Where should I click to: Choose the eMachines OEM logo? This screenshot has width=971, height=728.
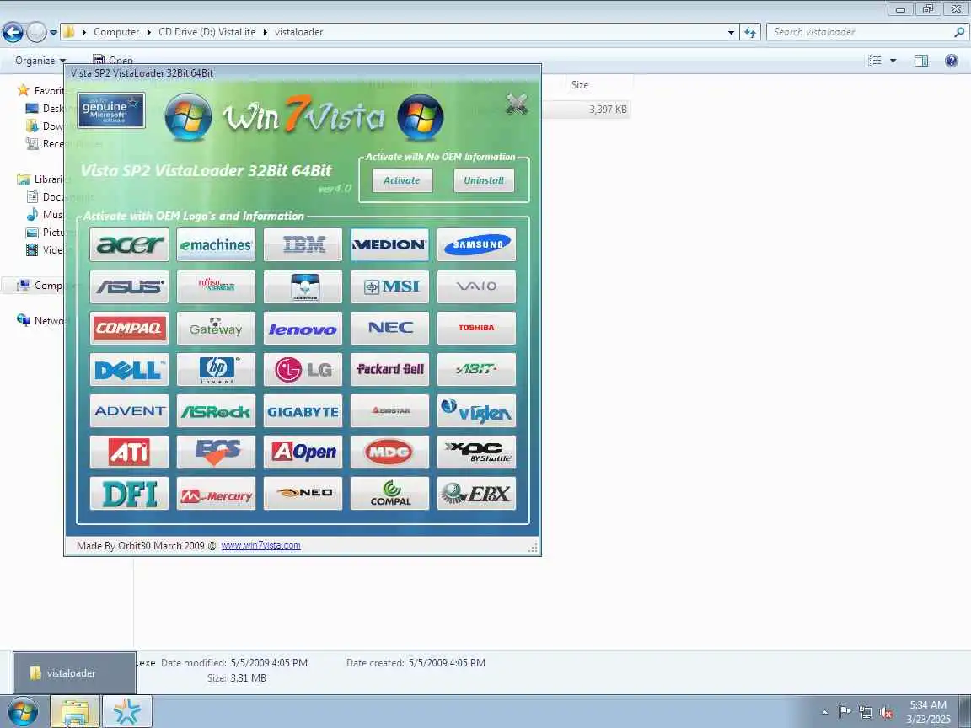pos(216,244)
